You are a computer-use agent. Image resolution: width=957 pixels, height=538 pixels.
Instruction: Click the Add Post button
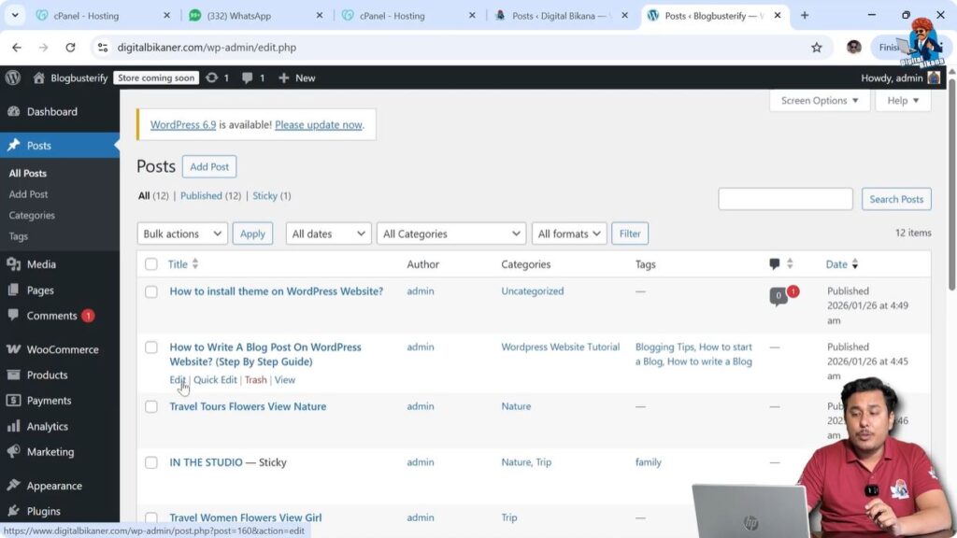pyautogui.click(x=208, y=166)
